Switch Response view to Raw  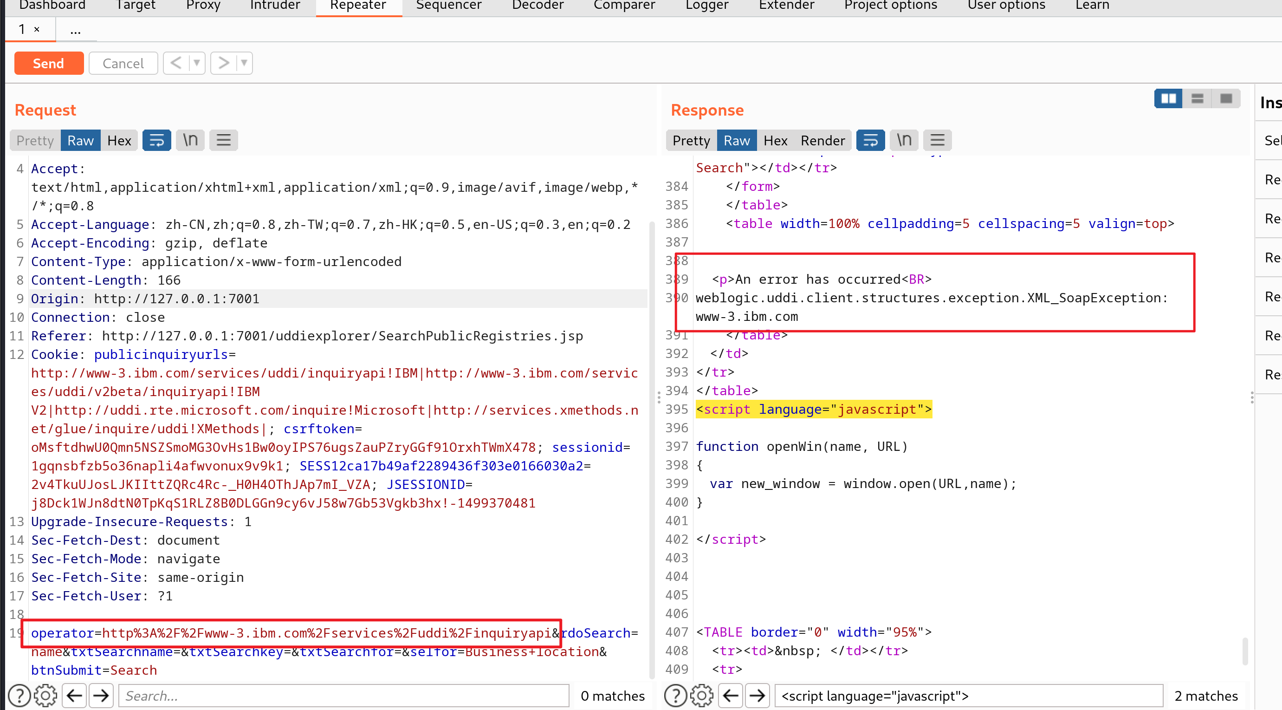pos(737,140)
